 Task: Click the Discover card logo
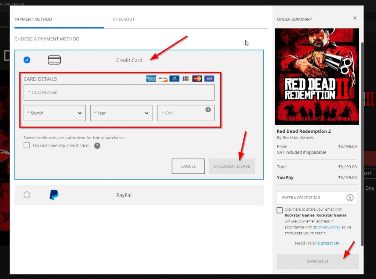[x=163, y=79]
